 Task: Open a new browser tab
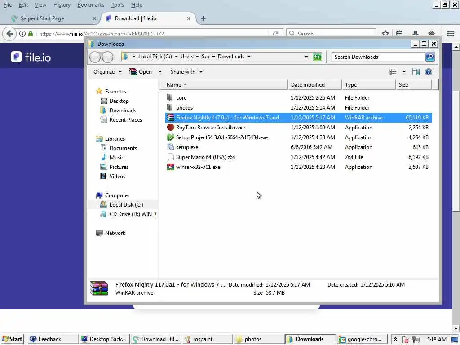[203, 18]
